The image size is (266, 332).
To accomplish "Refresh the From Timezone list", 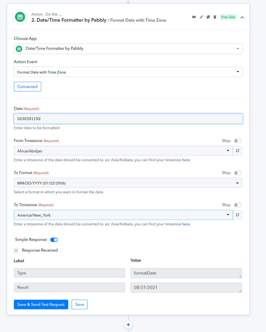I will (237, 151).
